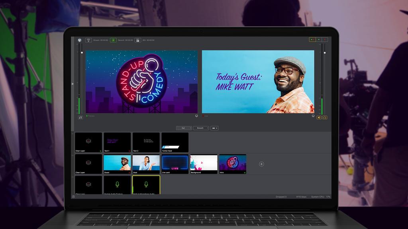Expand the collapsed left sidebar panel
Image resolution: width=408 pixels, height=229 pixels.
(73, 84)
